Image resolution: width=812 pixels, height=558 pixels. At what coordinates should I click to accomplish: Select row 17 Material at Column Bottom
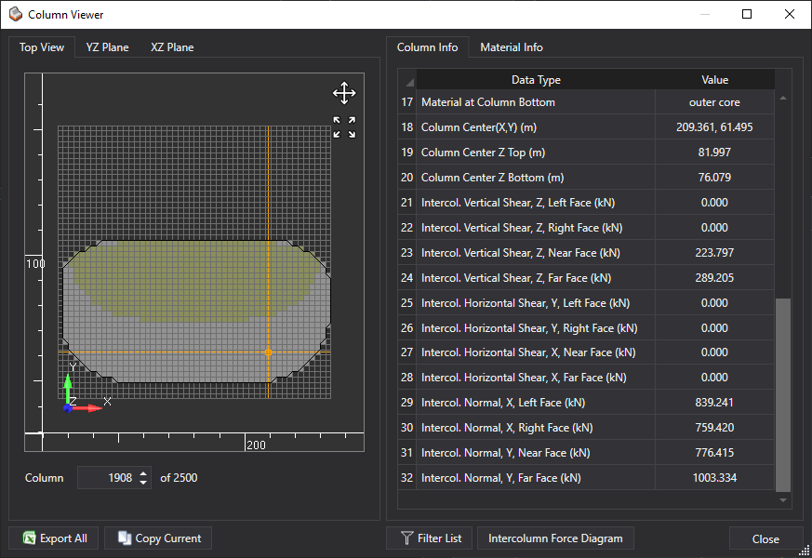click(586, 102)
